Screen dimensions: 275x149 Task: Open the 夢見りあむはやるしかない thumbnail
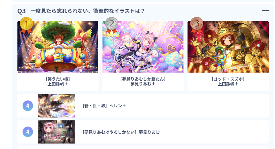tap(57, 132)
